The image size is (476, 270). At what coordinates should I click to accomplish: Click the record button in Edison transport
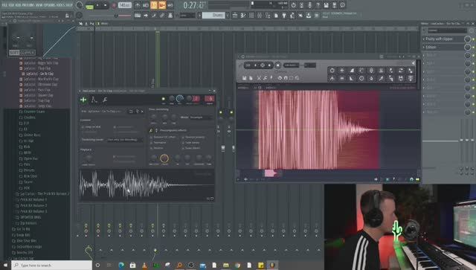tap(277, 65)
